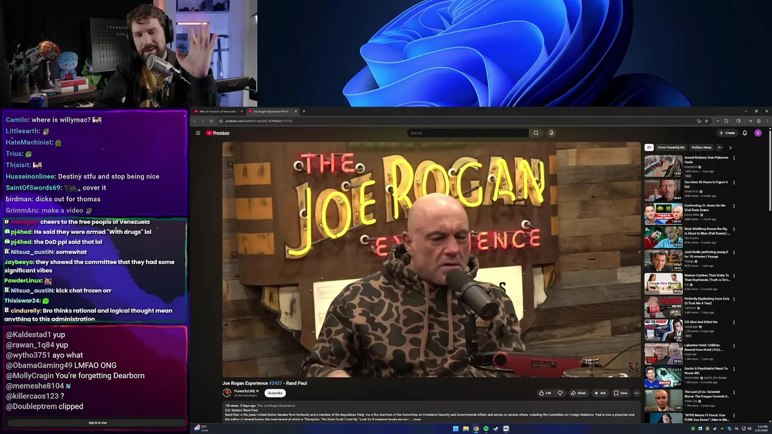Save the video to a playlist

[x=621, y=393]
